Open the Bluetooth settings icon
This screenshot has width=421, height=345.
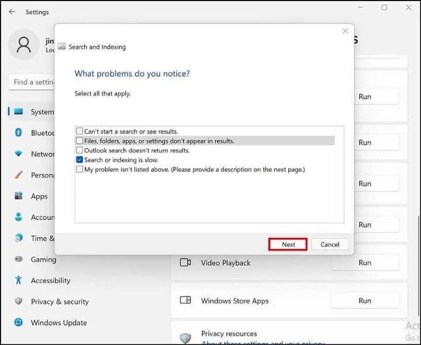tap(18, 132)
